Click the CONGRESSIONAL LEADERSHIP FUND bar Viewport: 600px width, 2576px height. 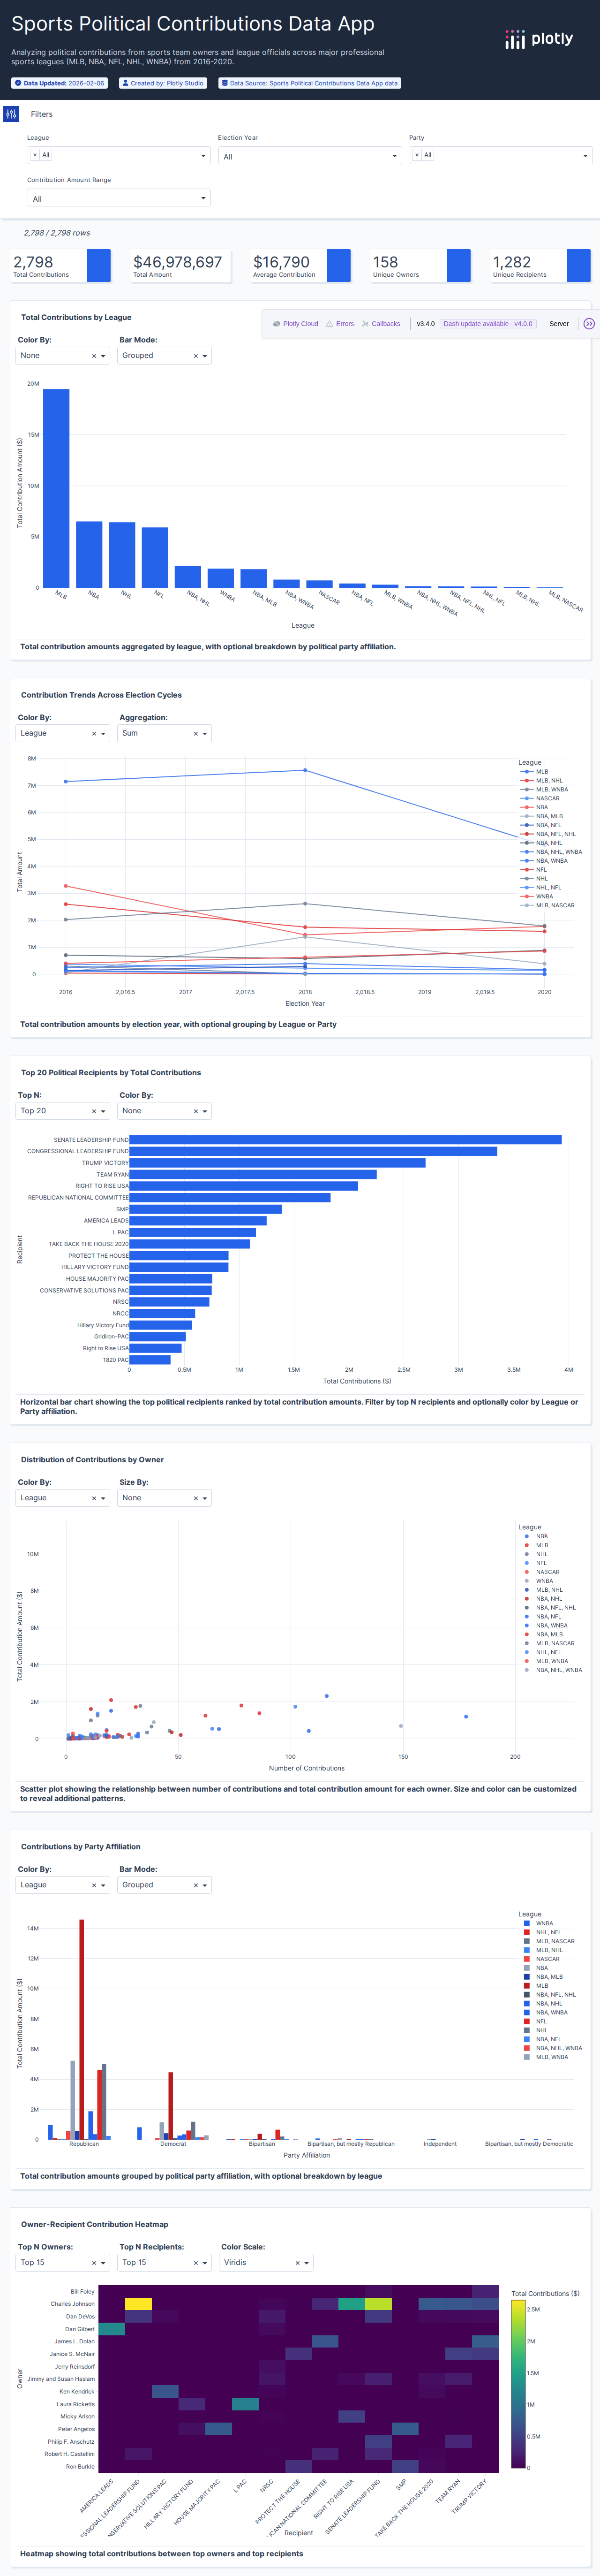(313, 1151)
